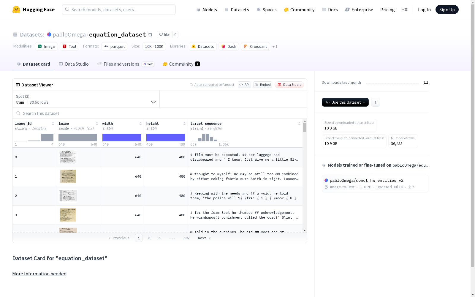The width and height of the screenshot is (475, 297).
Task: Click the dataset viewer scroll down arrow
Action: pos(305,230)
